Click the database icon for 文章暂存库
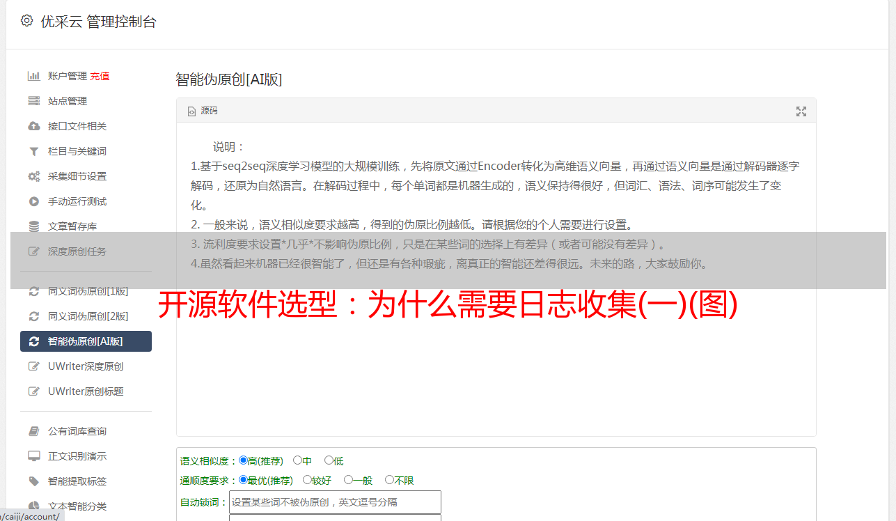Image resolution: width=896 pixels, height=521 pixels. (33, 226)
